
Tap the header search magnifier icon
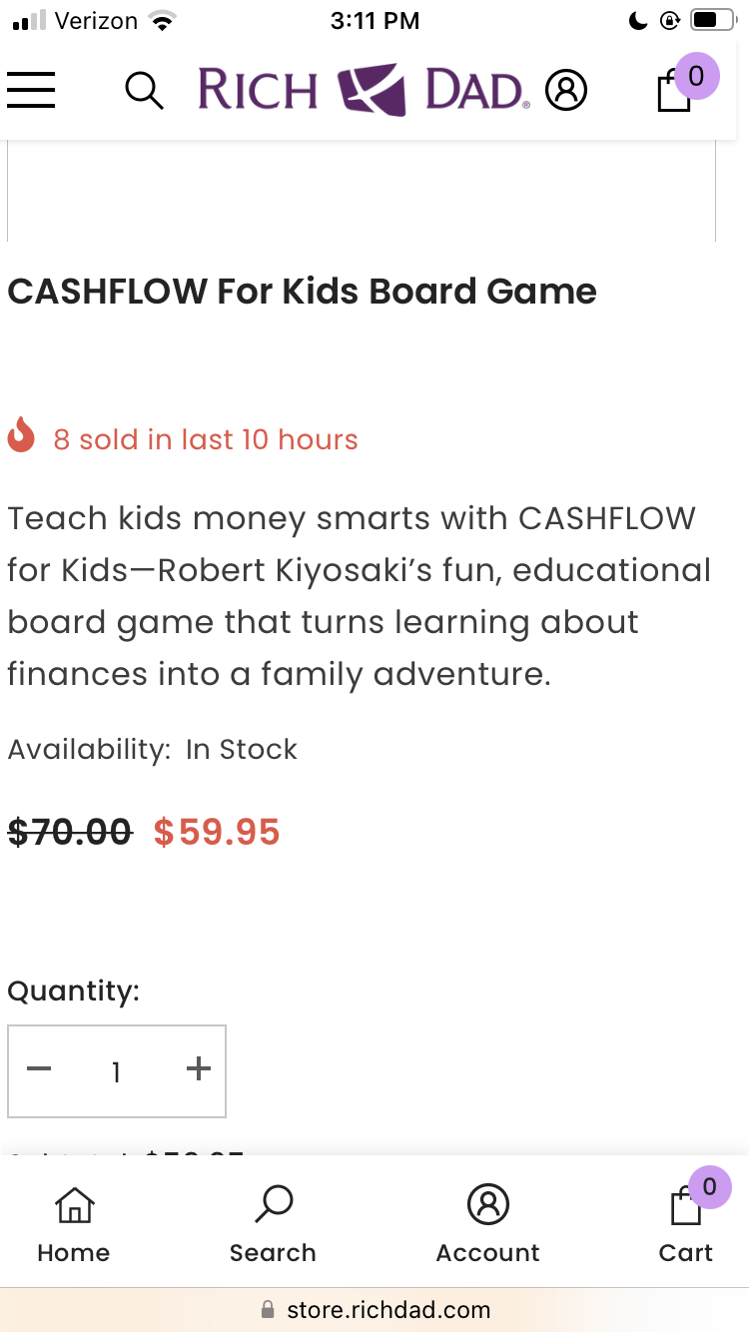point(144,91)
